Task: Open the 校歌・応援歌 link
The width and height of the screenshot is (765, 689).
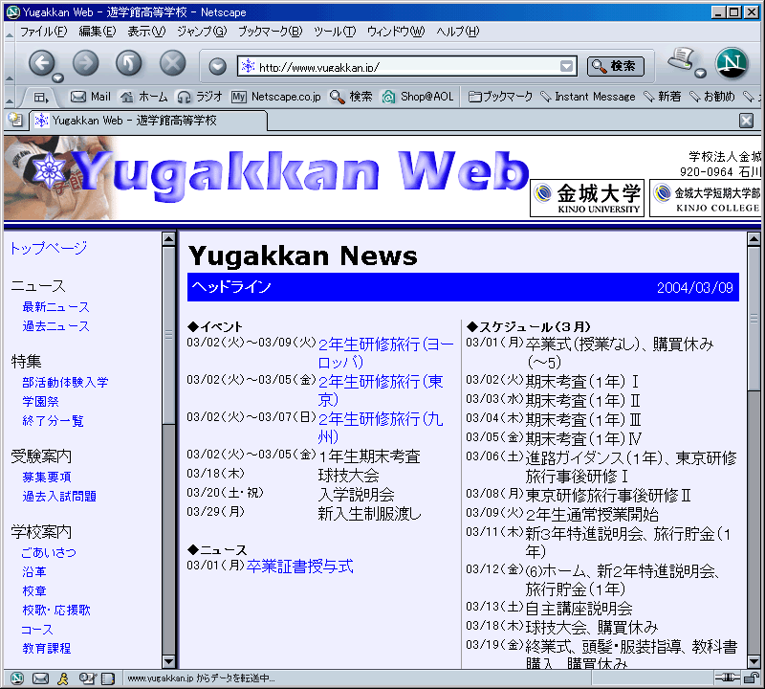Action: 56,610
